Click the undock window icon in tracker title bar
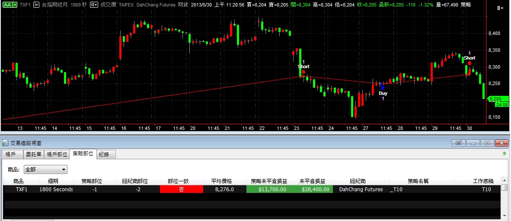 point(459,143)
